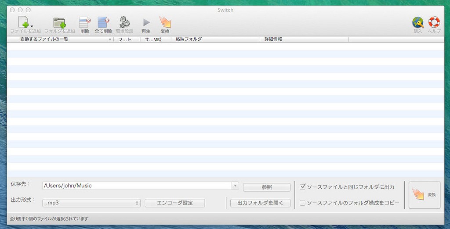Click the 出力フォルダを開く button
The height and width of the screenshot is (229, 450).
tap(260, 203)
